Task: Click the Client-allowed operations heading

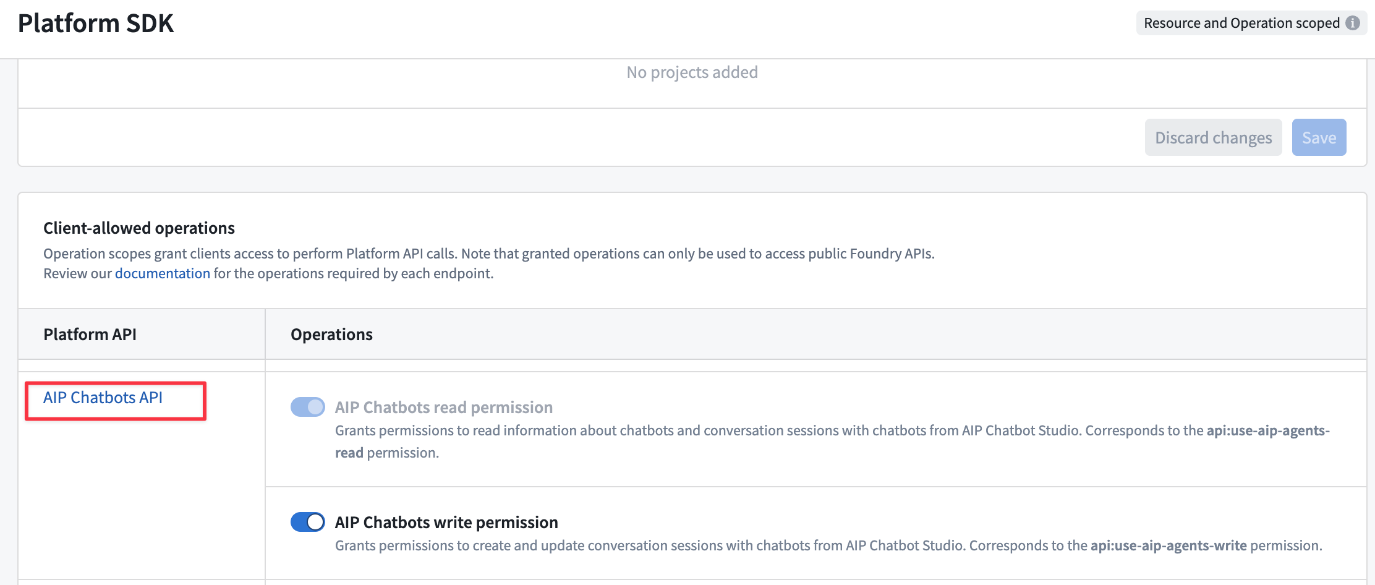Action: tap(138, 228)
